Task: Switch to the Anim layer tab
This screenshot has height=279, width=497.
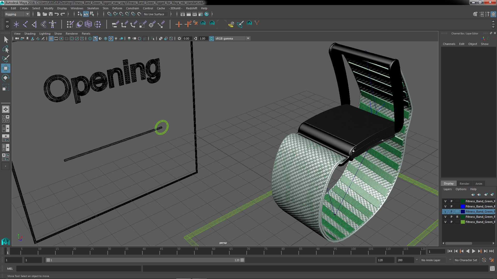Action: click(479, 184)
